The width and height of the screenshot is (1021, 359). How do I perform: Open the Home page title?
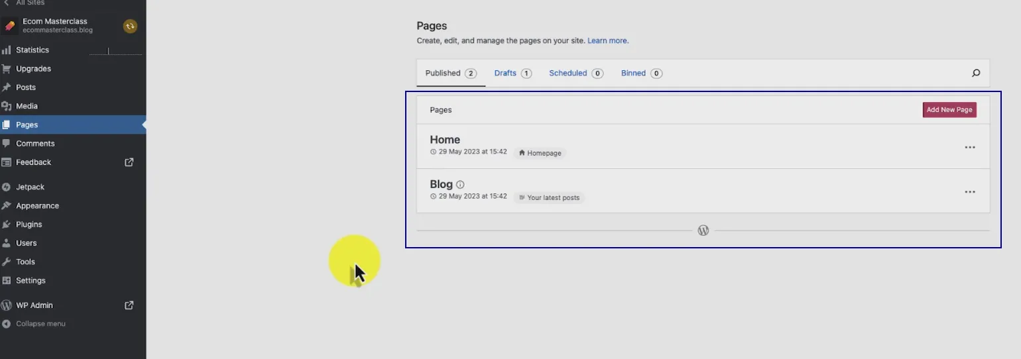tap(445, 140)
